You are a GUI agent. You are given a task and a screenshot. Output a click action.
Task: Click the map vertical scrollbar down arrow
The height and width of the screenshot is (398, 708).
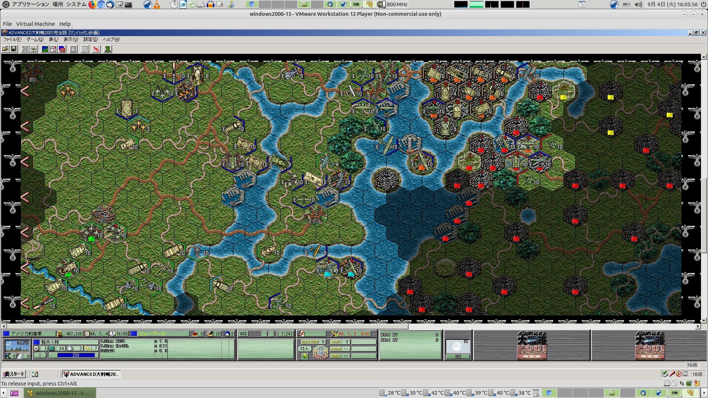pyautogui.click(x=704, y=321)
